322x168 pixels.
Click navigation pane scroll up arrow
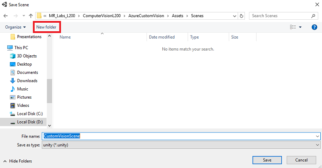49,36
